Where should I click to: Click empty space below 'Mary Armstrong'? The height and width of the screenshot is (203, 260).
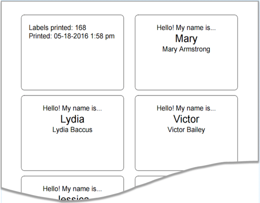coord(186,71)
